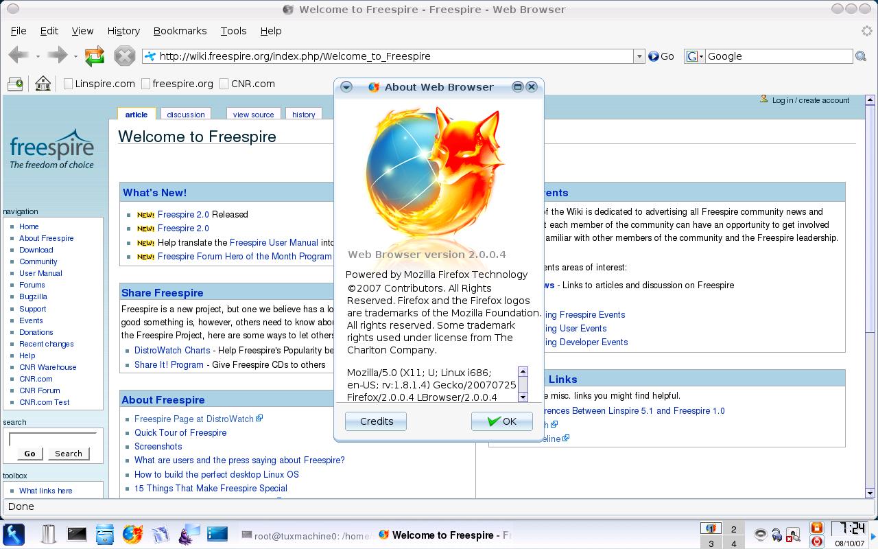Viewport: 878px width, 549px height.
Task: Open Recent changes sidebar link
Action: click(46, 344)
